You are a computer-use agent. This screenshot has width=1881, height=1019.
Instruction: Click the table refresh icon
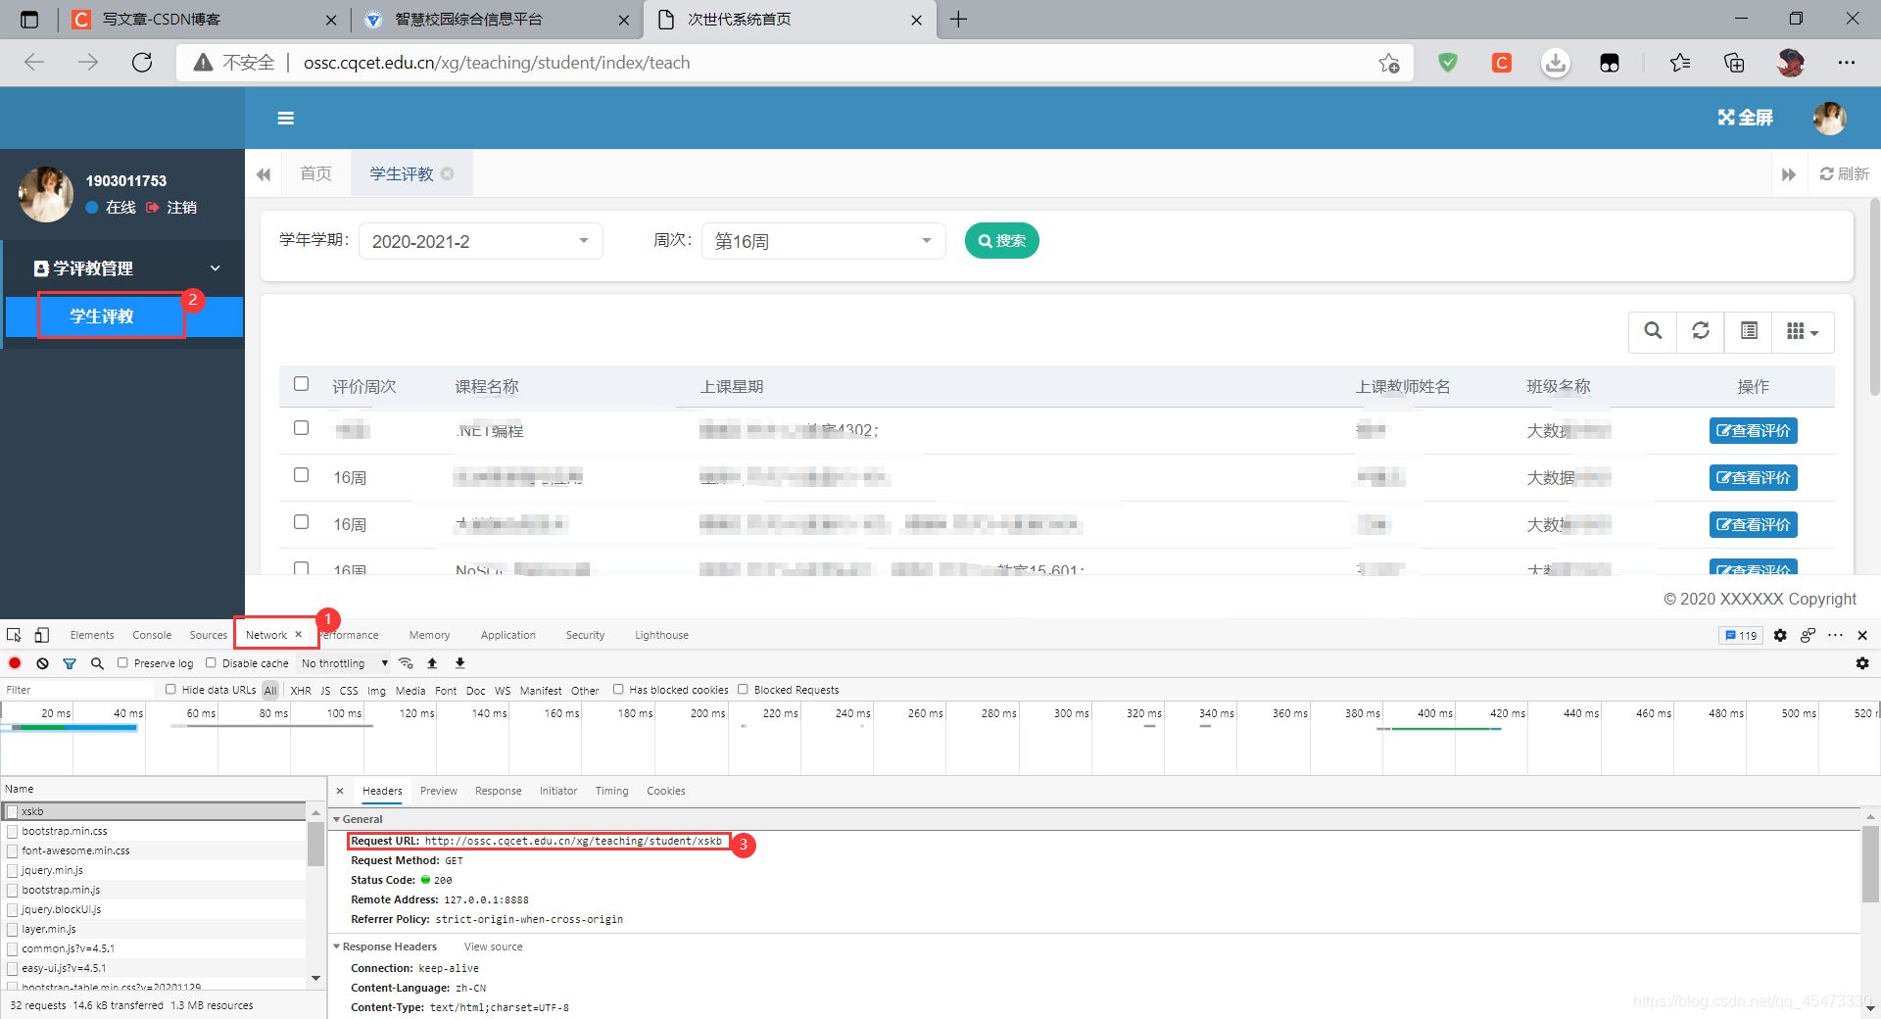1701,331
